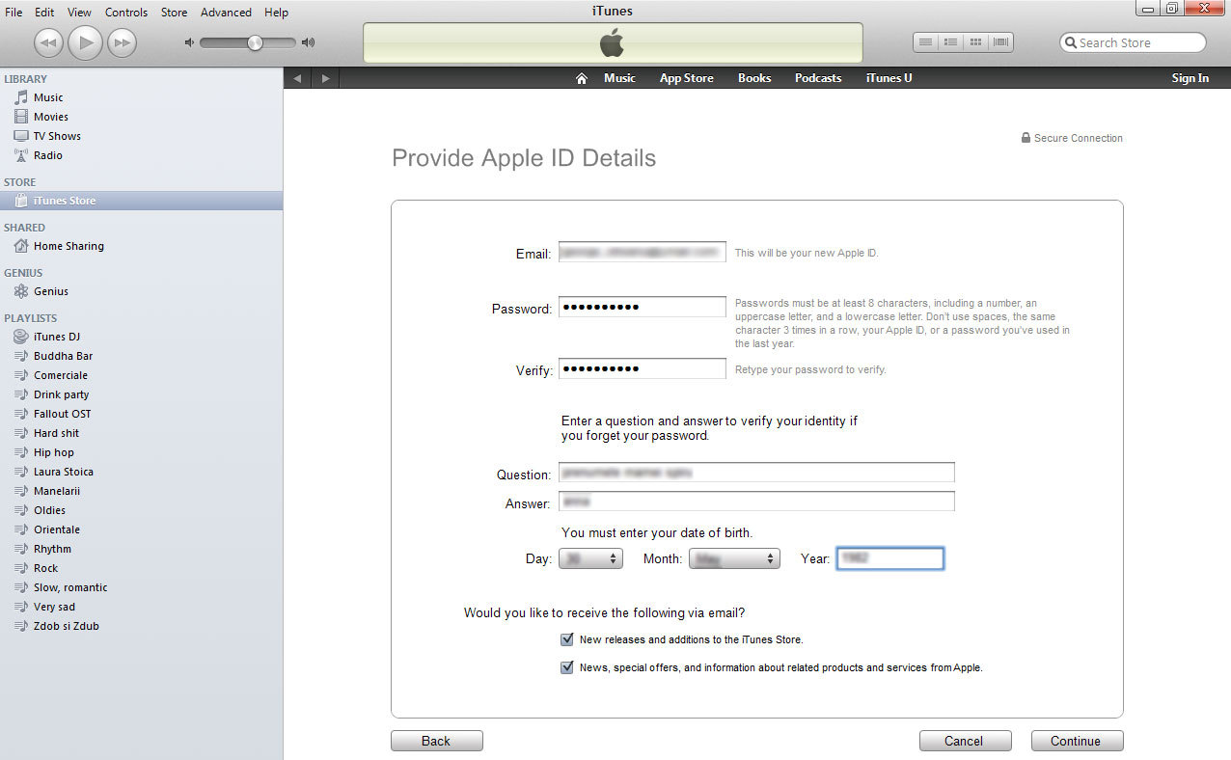
Task: Open the iTunes U tab
Action: [889, 78]
